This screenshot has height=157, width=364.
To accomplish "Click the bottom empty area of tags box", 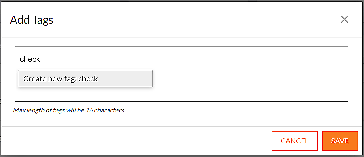I will 181,95.
